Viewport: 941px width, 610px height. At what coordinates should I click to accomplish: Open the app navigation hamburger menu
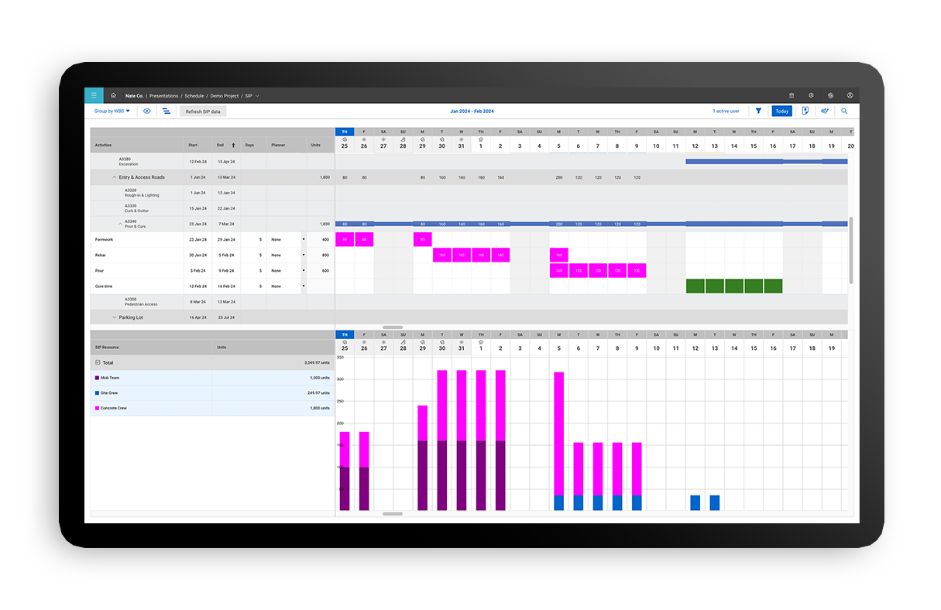click(94, 95)
